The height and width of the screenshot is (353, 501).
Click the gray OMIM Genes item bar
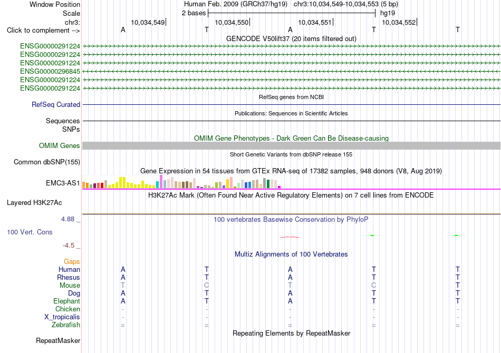click(x=291, y=145)
